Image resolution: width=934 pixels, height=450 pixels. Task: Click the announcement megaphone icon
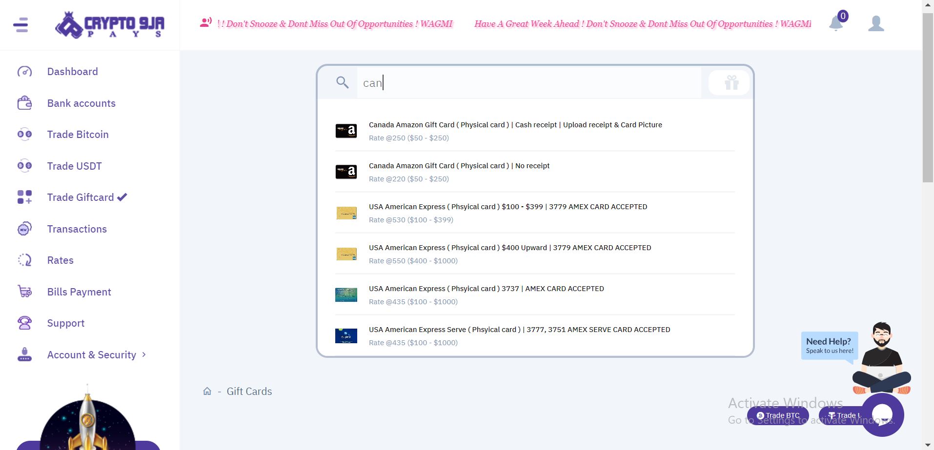(x=205, y=22)
